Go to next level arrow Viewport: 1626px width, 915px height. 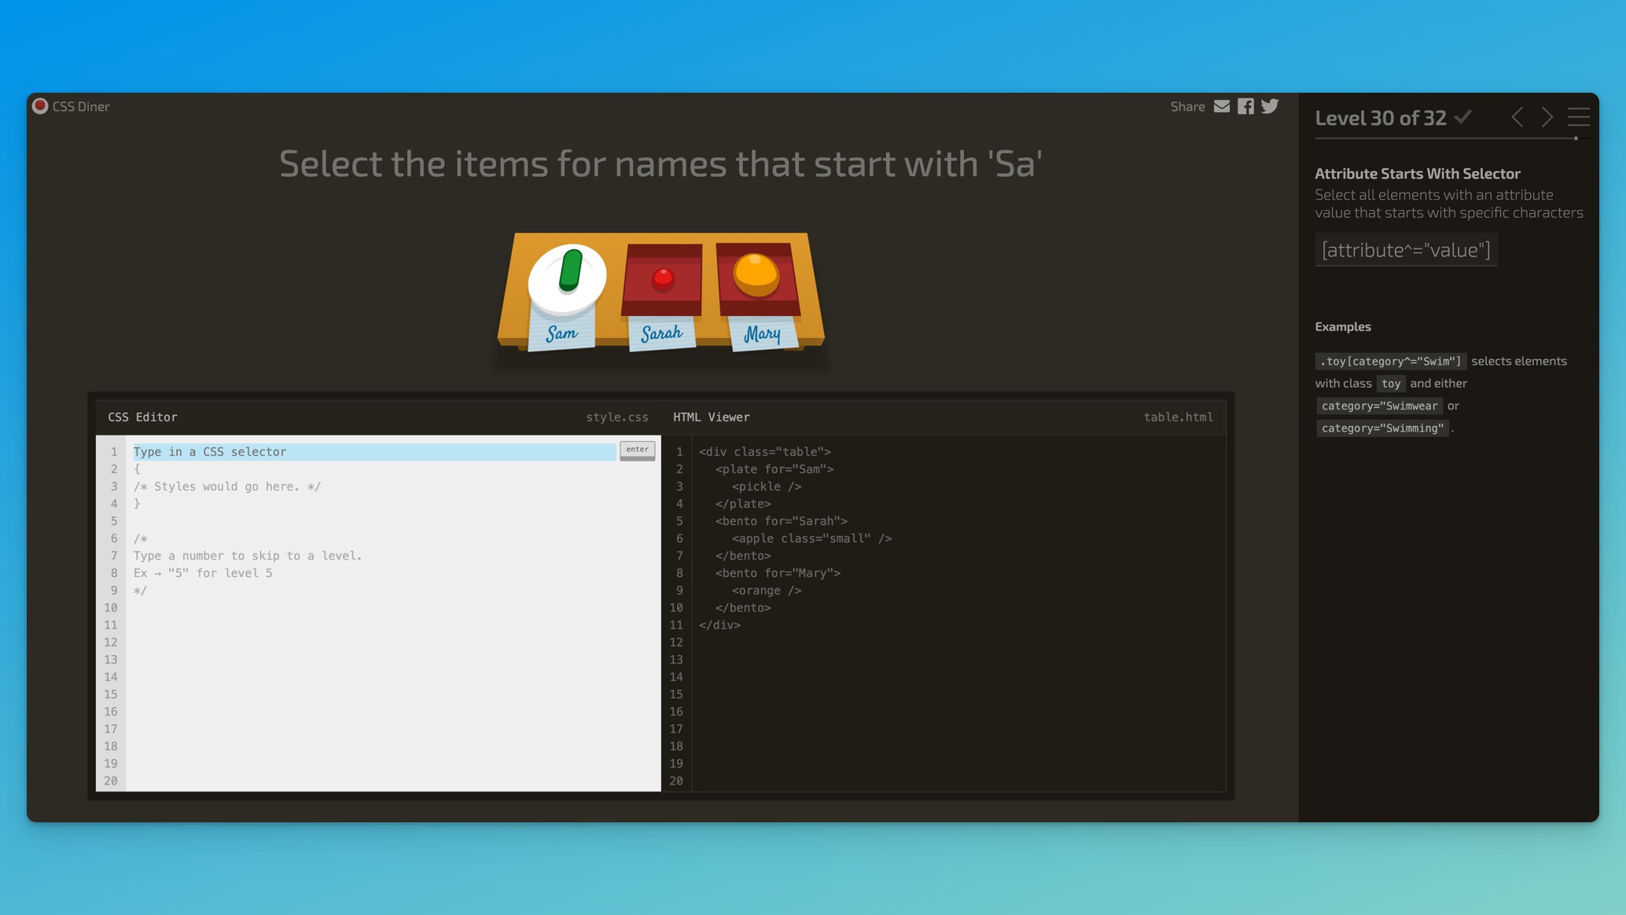1547,117
